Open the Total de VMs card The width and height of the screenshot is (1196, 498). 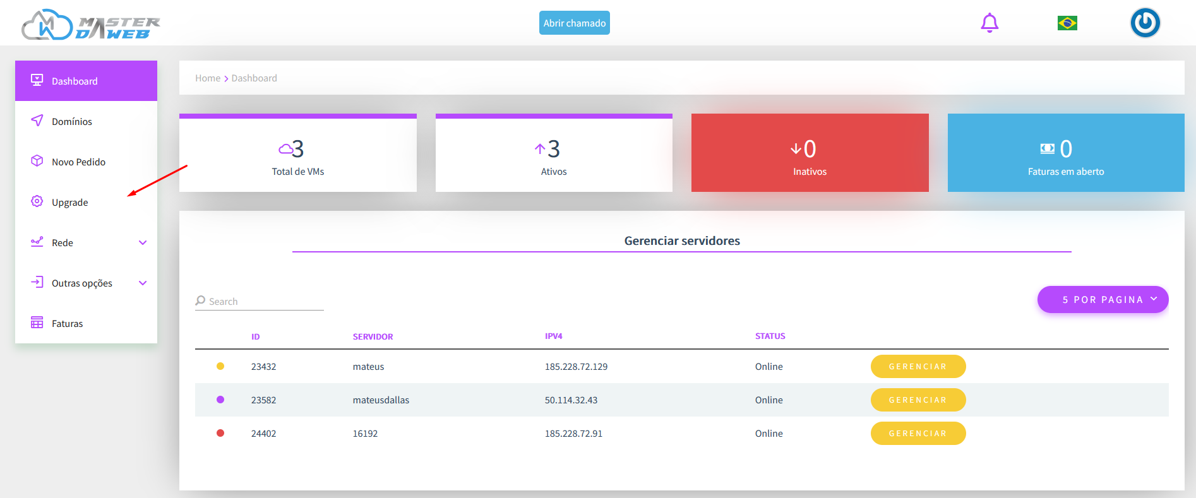(x=298, y=153)
